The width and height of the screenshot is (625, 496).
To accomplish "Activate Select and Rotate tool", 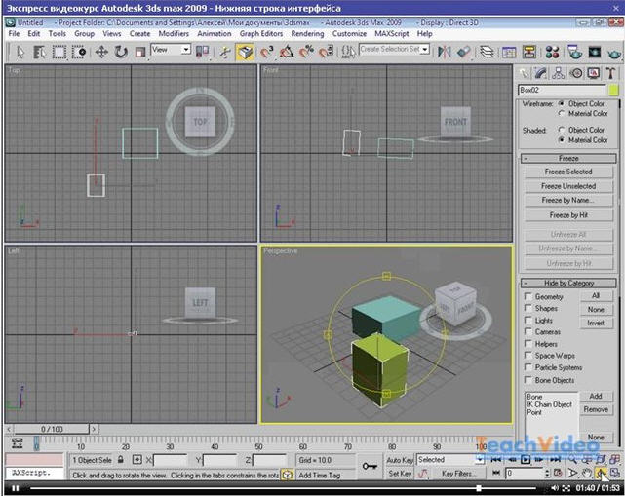I will pos(121,53).
